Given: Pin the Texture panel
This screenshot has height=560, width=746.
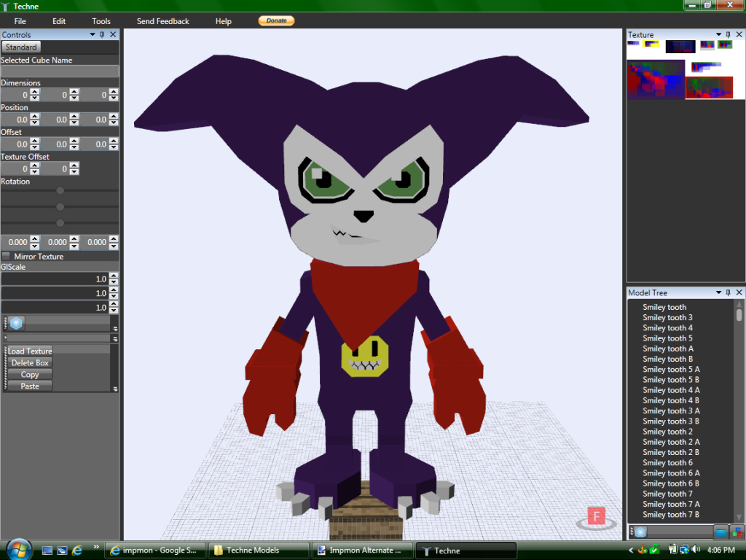Looking at the screenshot, I should [728, 35].
